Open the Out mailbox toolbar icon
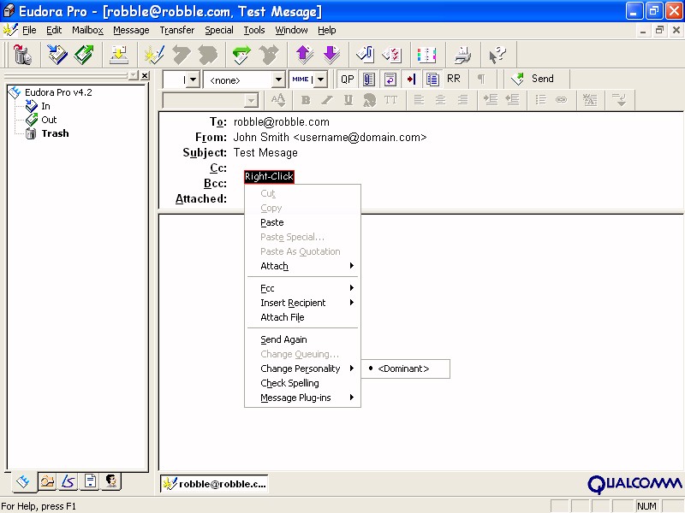This screenshot has width=685, height=513. pyautogui.click(x=84, y=55)
